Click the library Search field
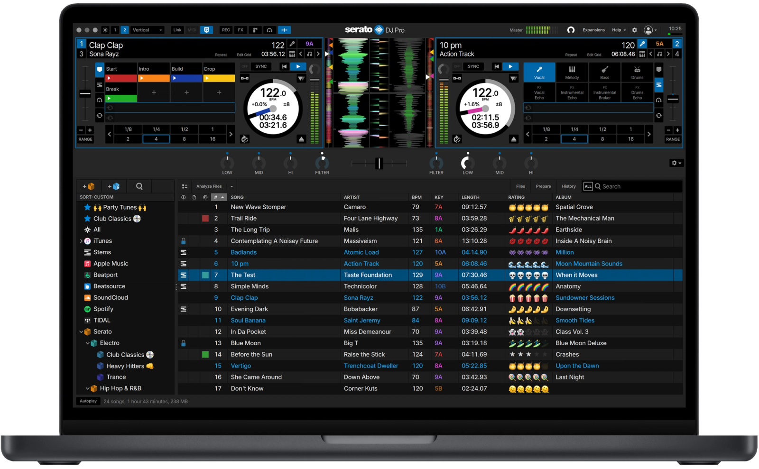This screenshot has height=469, width=759. pos(638,186)
